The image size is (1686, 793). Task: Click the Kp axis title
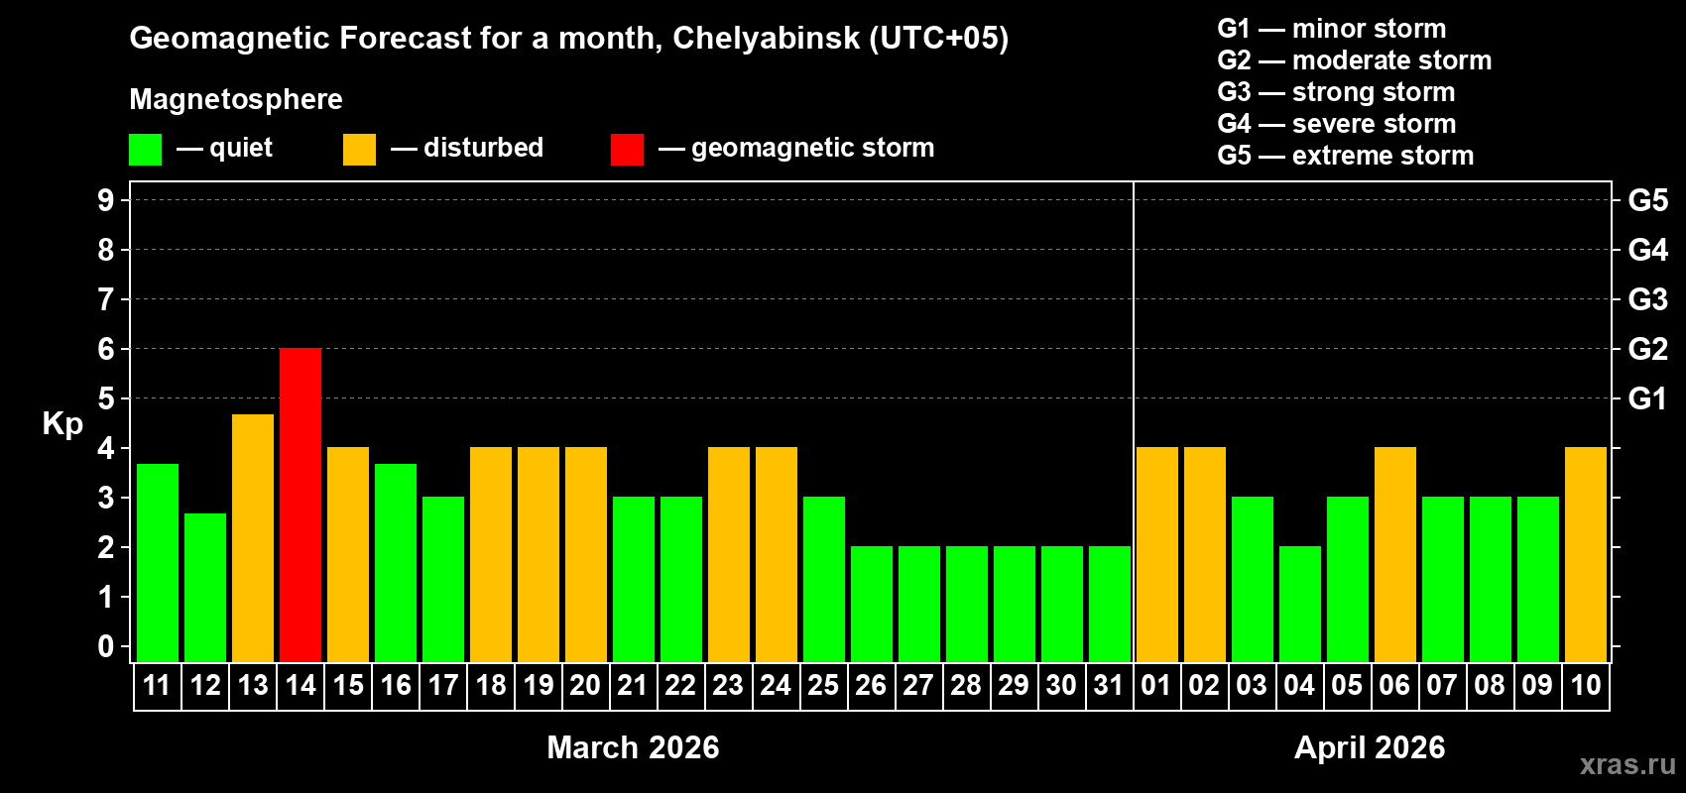click(x=62, y=424)
